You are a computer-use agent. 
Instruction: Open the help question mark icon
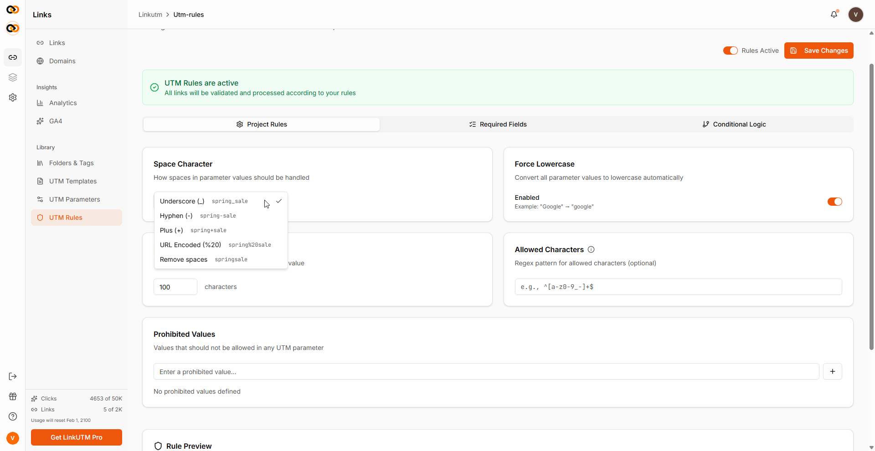click(13, 416)
